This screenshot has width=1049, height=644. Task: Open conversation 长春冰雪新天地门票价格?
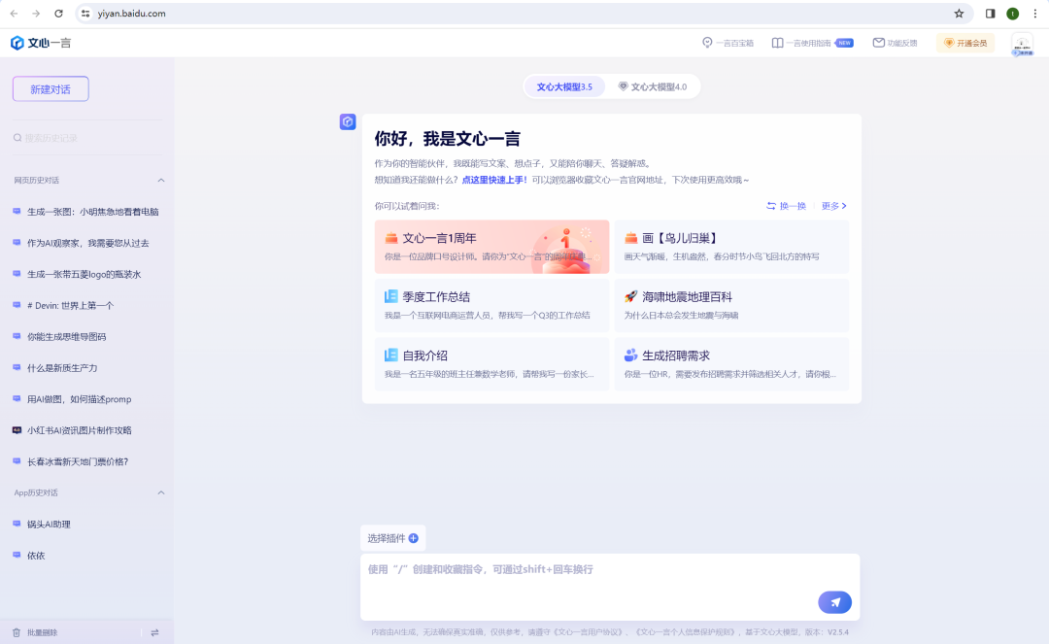coord(78,461)
